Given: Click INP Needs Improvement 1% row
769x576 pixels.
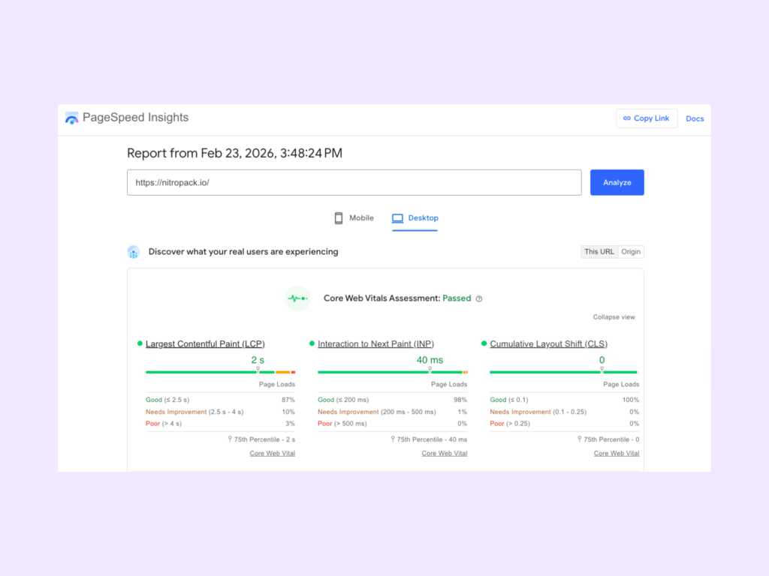Looking at the screenshot, I should [392, 412].
